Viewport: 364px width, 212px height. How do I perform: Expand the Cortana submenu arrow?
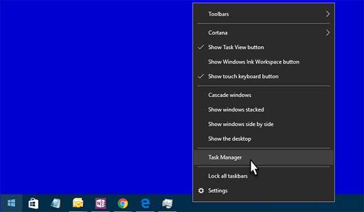pos(328,33)
